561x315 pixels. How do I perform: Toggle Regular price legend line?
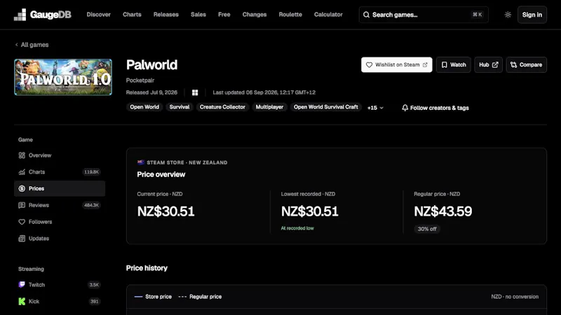(200, 297)
